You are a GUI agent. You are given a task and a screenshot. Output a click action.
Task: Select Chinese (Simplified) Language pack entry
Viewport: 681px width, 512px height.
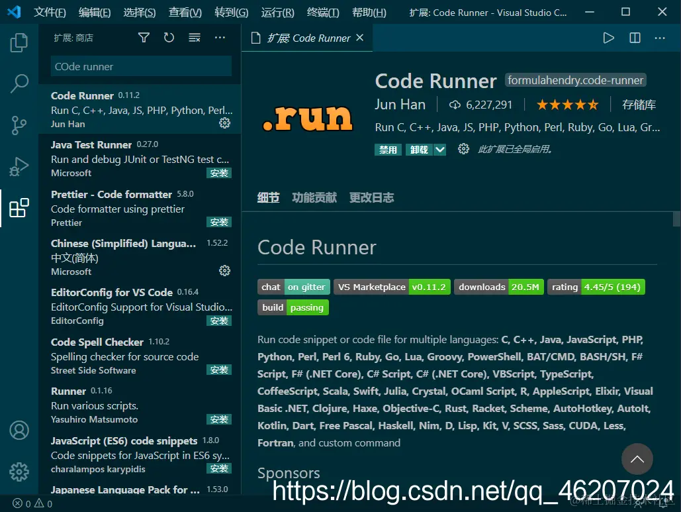[x=140, y=257]
